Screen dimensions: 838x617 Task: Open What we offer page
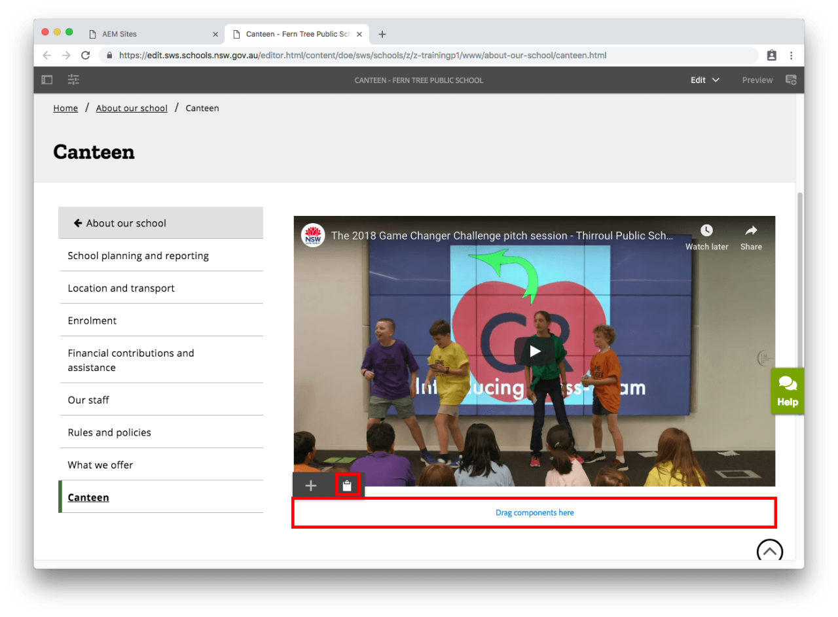pos(161,465)
